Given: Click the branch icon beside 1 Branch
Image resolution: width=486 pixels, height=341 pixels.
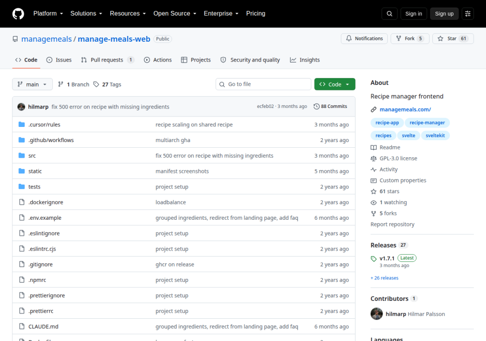Looking at the screenshot, I should (61, 84).
